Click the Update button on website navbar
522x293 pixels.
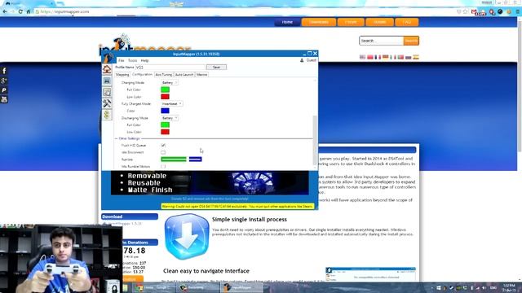tap(379, 22)
